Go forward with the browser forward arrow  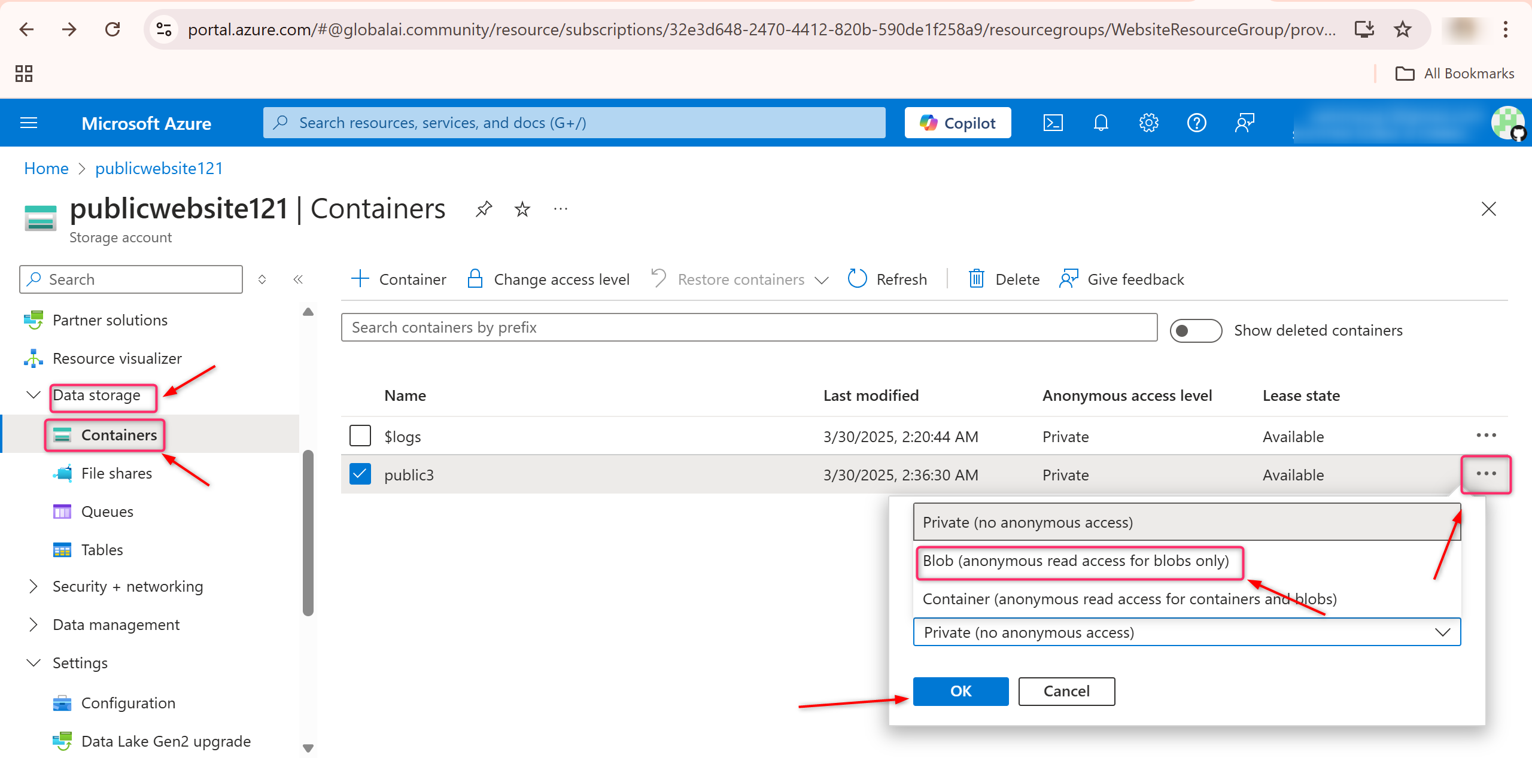(x=69, y=29)
